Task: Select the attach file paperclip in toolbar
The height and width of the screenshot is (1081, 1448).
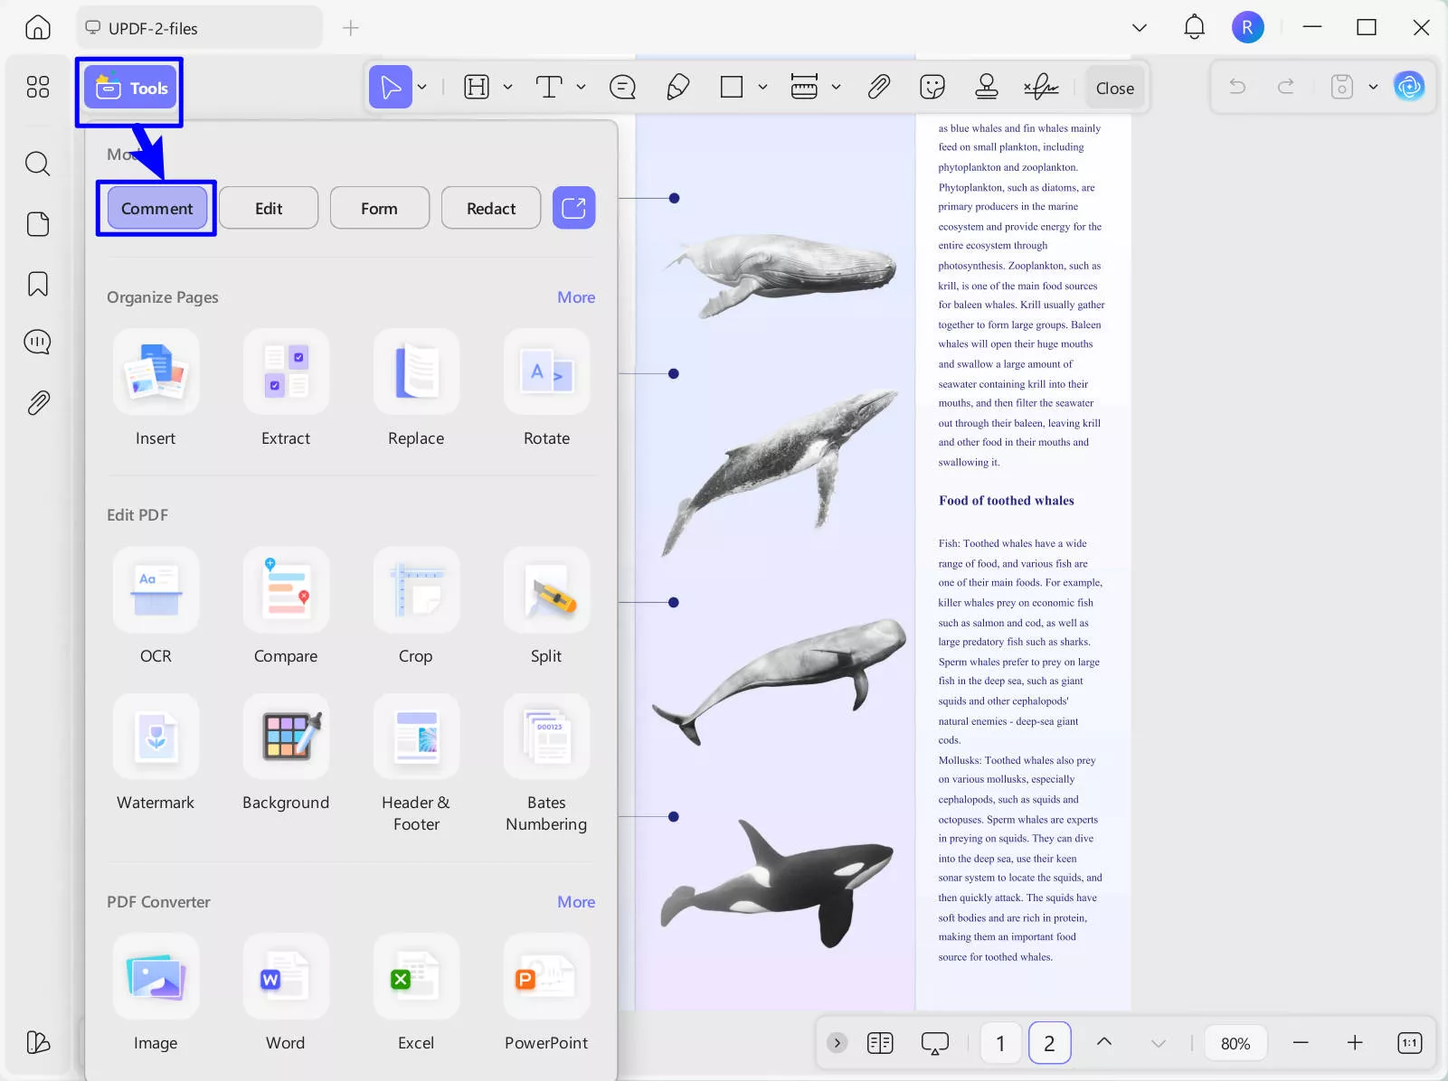Action: [x=878, y=88]
